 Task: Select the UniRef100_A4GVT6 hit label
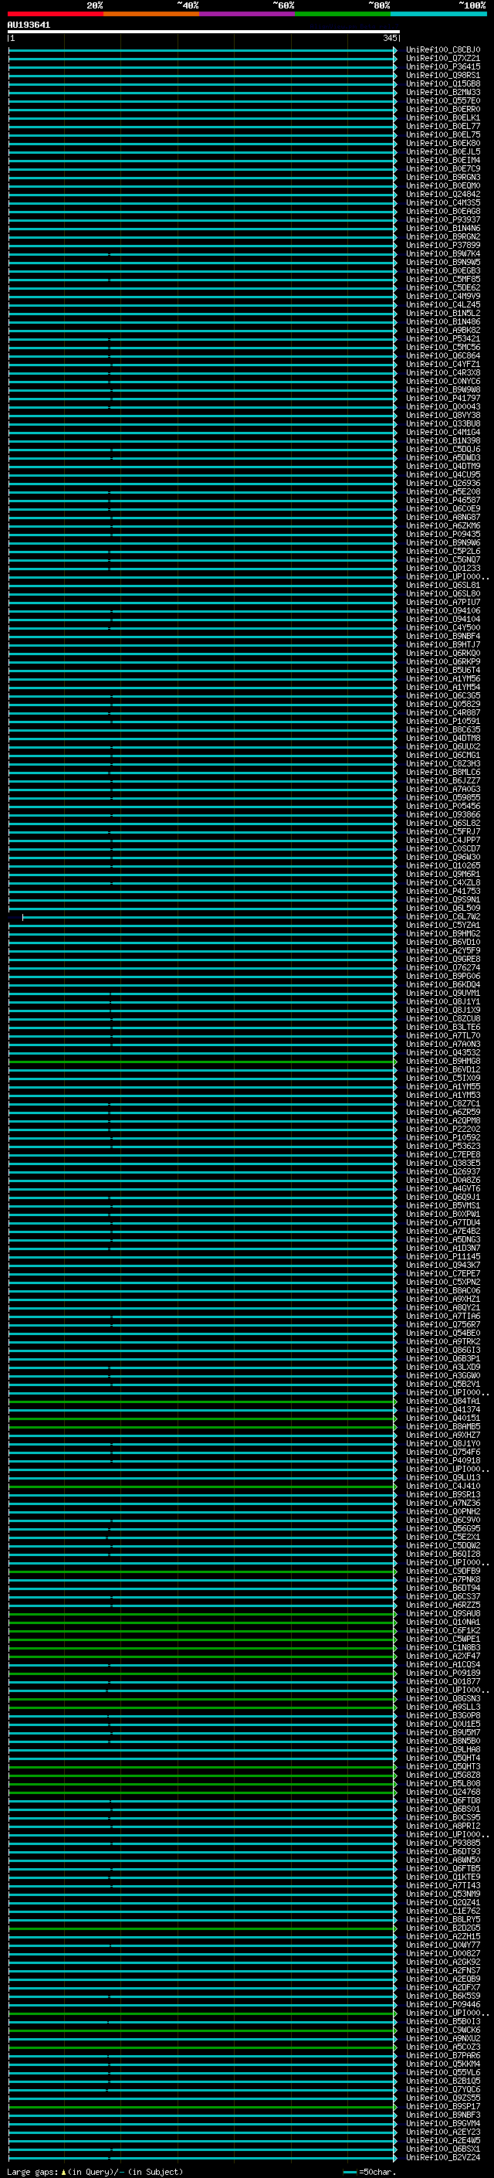click(442, 1189)
